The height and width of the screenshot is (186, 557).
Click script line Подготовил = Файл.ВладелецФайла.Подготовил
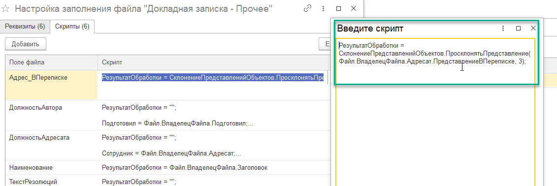coord(178,124)
